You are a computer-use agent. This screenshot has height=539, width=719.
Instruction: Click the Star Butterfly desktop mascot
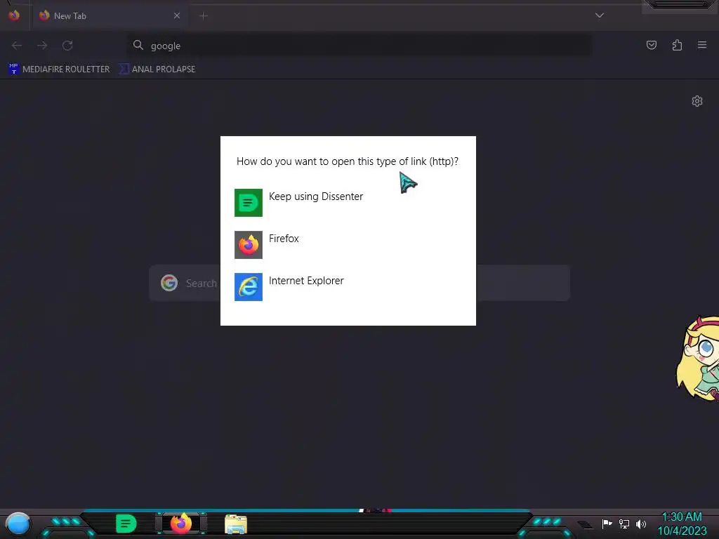[x=698, y=359]
